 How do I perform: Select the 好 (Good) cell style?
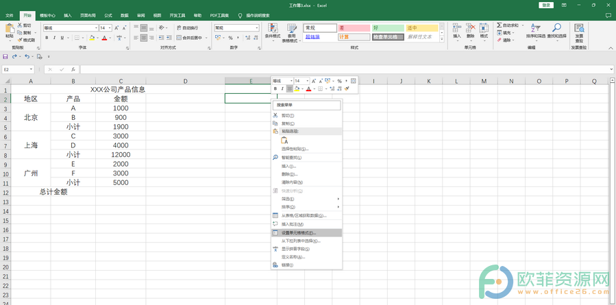coord(388,28)
